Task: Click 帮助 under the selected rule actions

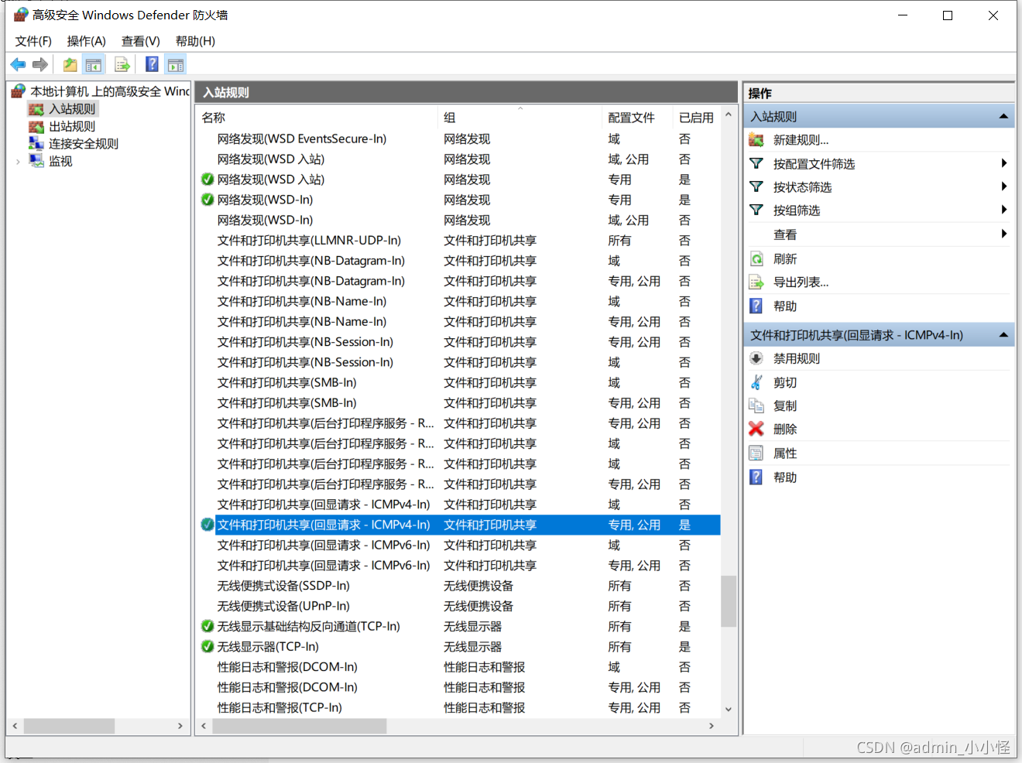Action: tap(785, 477)
